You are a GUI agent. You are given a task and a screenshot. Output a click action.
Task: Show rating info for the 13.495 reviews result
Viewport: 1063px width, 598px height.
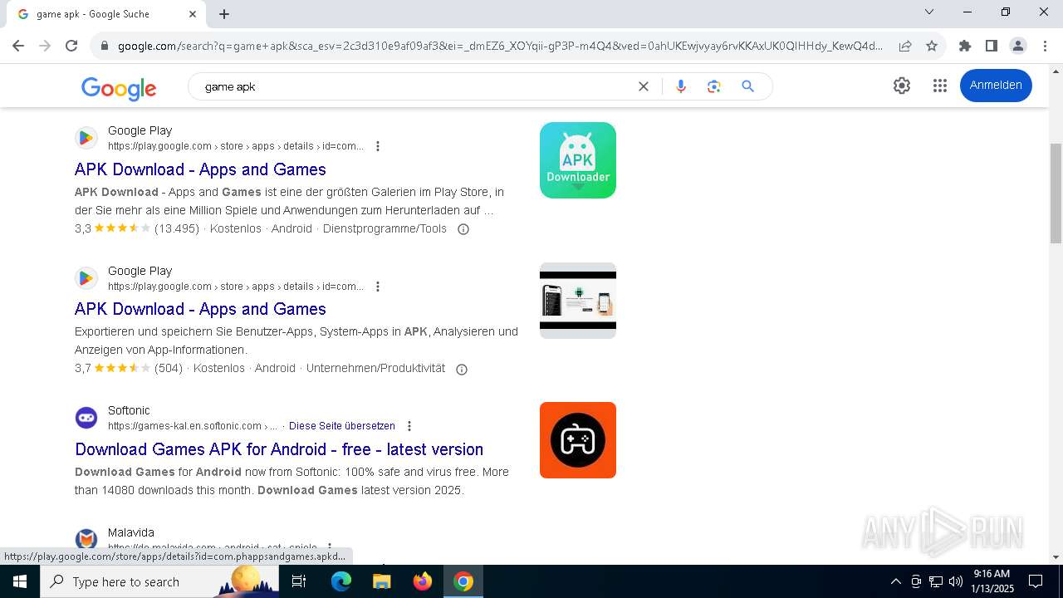[x=463, y=229]
